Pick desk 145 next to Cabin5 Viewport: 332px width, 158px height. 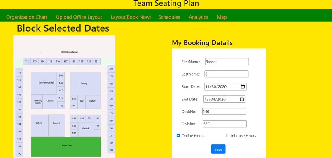click(x=61, y=105)
